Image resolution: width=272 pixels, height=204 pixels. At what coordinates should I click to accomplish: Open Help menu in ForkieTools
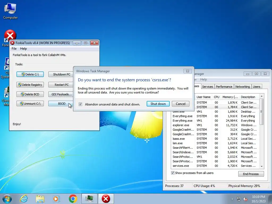23,49
